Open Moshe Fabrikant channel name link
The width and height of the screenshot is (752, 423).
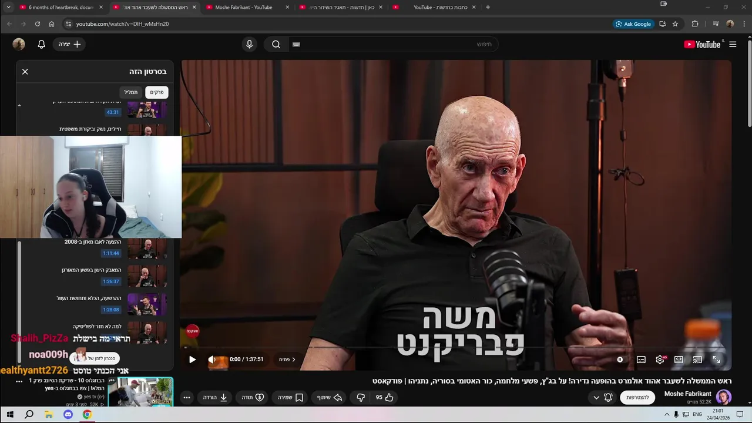687,394
